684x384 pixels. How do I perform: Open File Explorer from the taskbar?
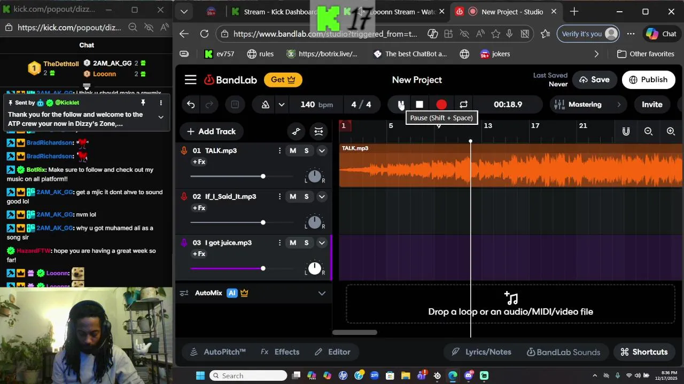pos(406,375)
